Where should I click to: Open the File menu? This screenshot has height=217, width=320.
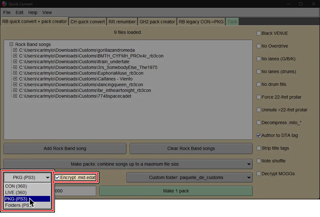click(6, 12)
